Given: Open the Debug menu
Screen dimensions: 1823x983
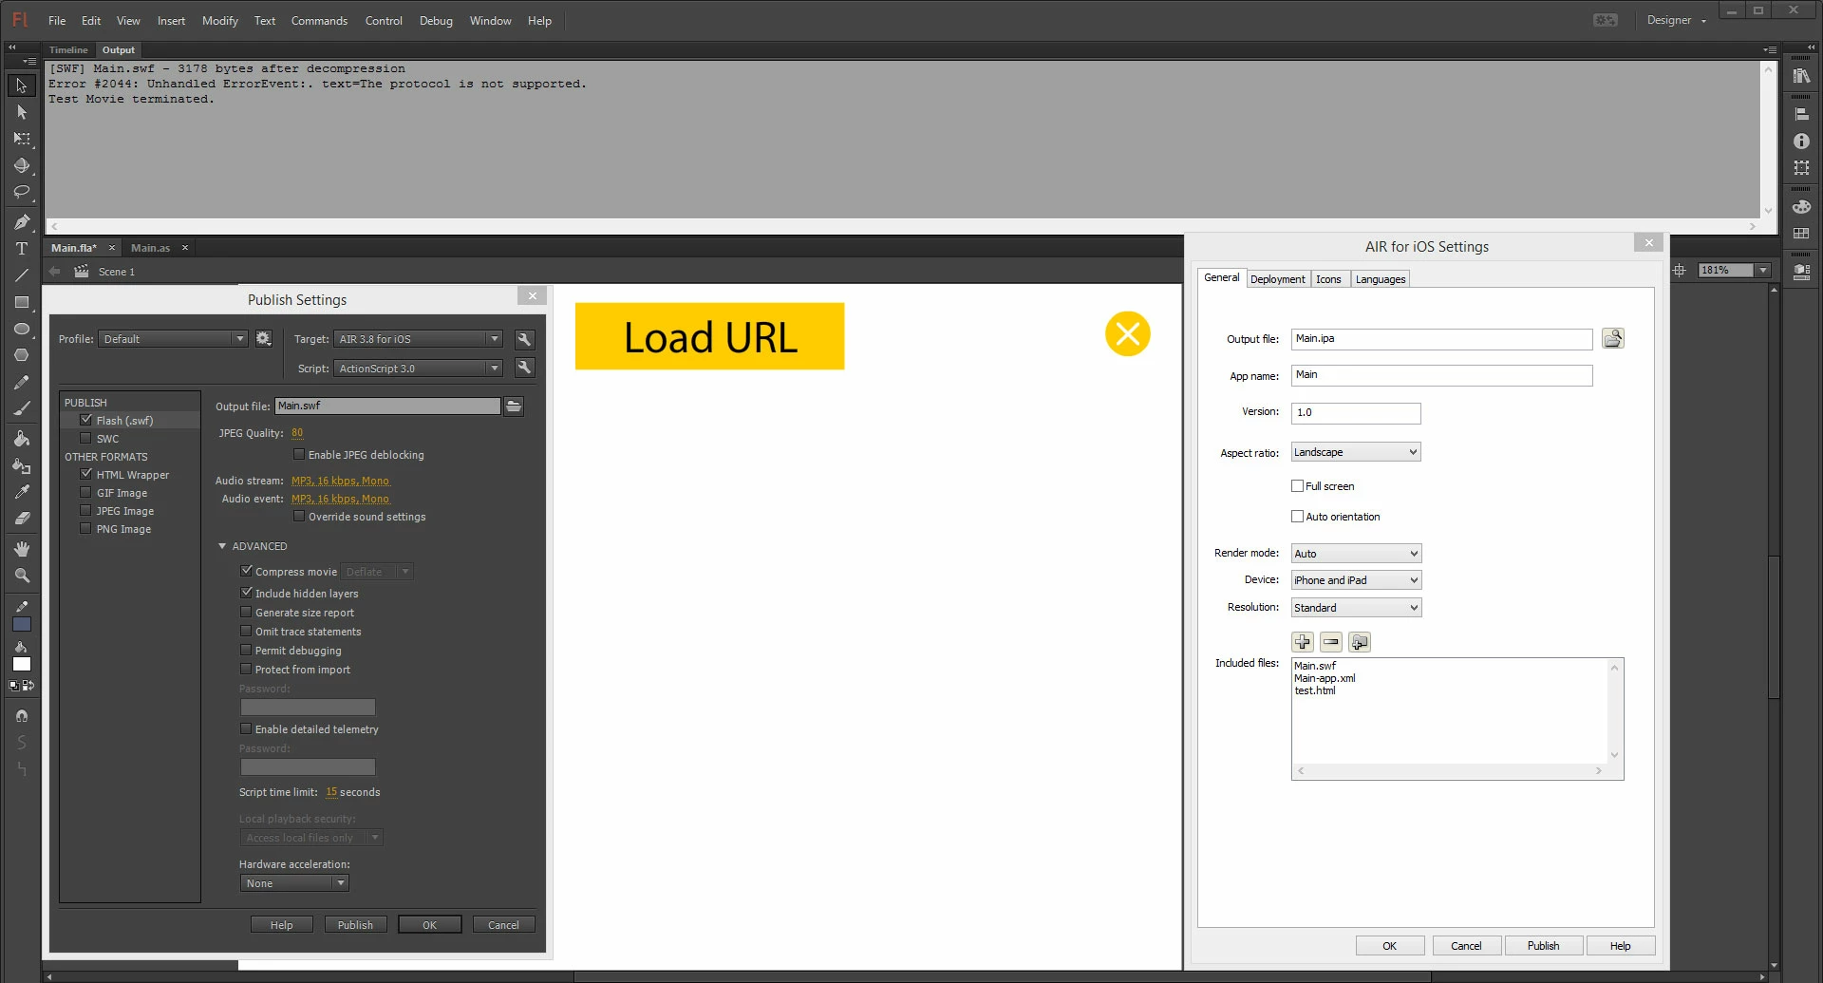Looking at the screenshot, I should point(436,21).
